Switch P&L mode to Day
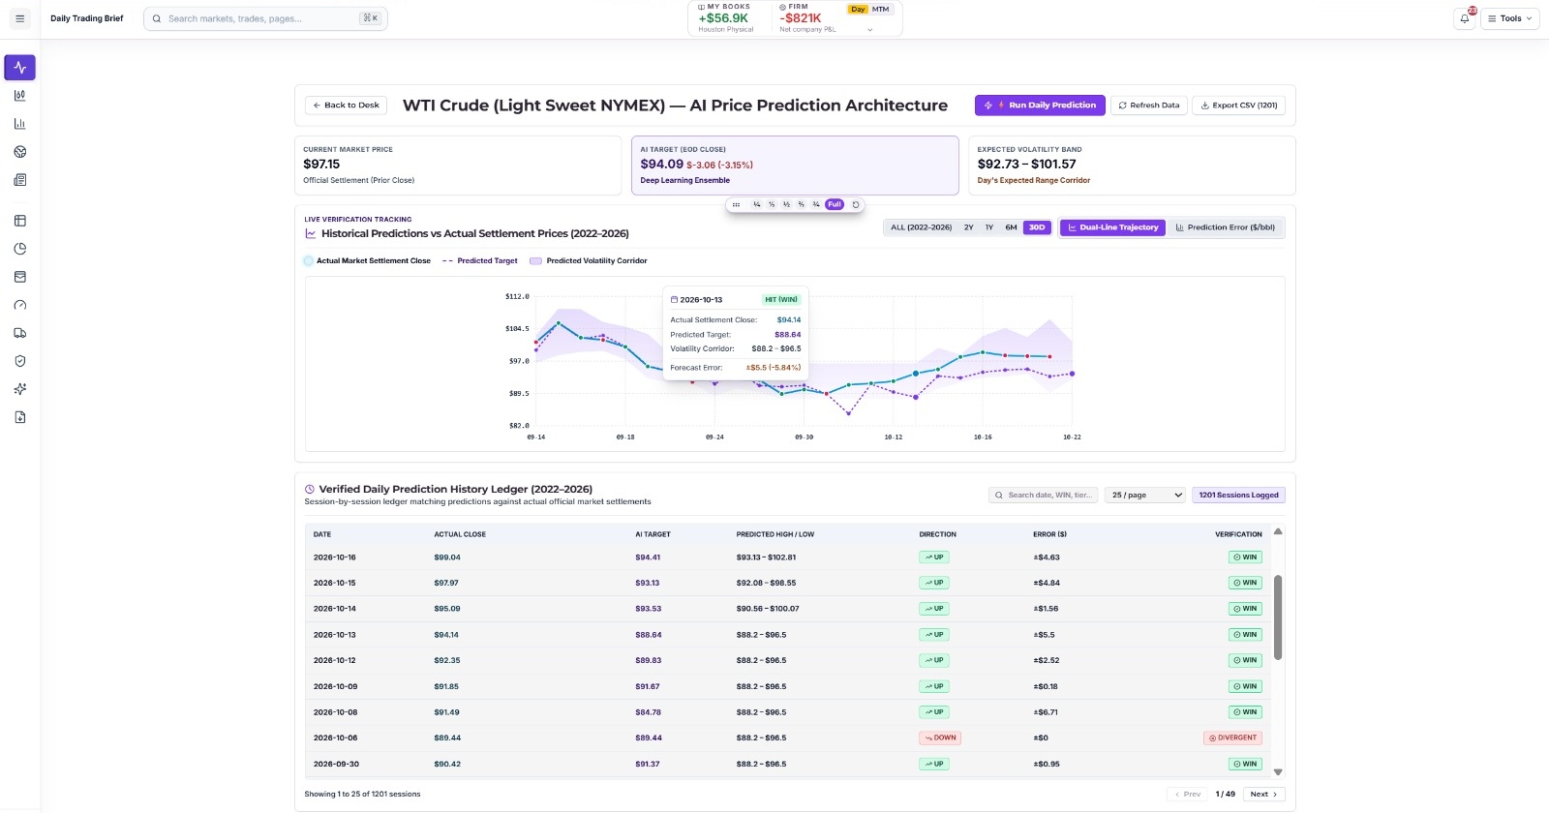The height and width of the screenshot is (813, 1549). tap(858, 10)
